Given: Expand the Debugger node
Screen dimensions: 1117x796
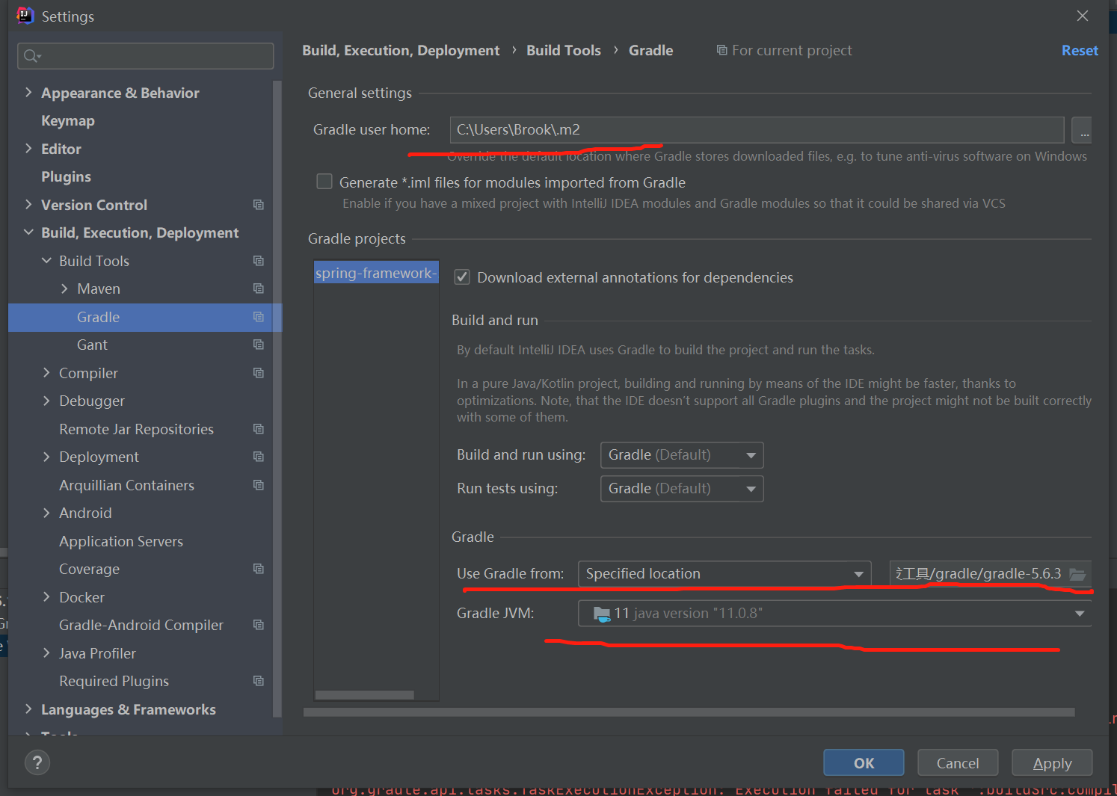Looking at the screenshot, I should tap(46, 401).
